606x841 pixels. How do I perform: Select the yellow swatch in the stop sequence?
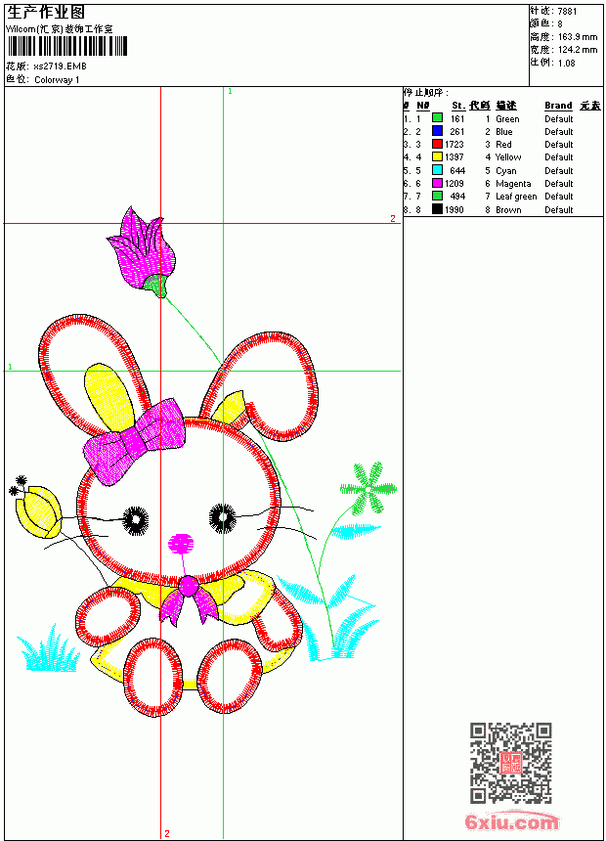pyautogui.click(x=437, y=156)
